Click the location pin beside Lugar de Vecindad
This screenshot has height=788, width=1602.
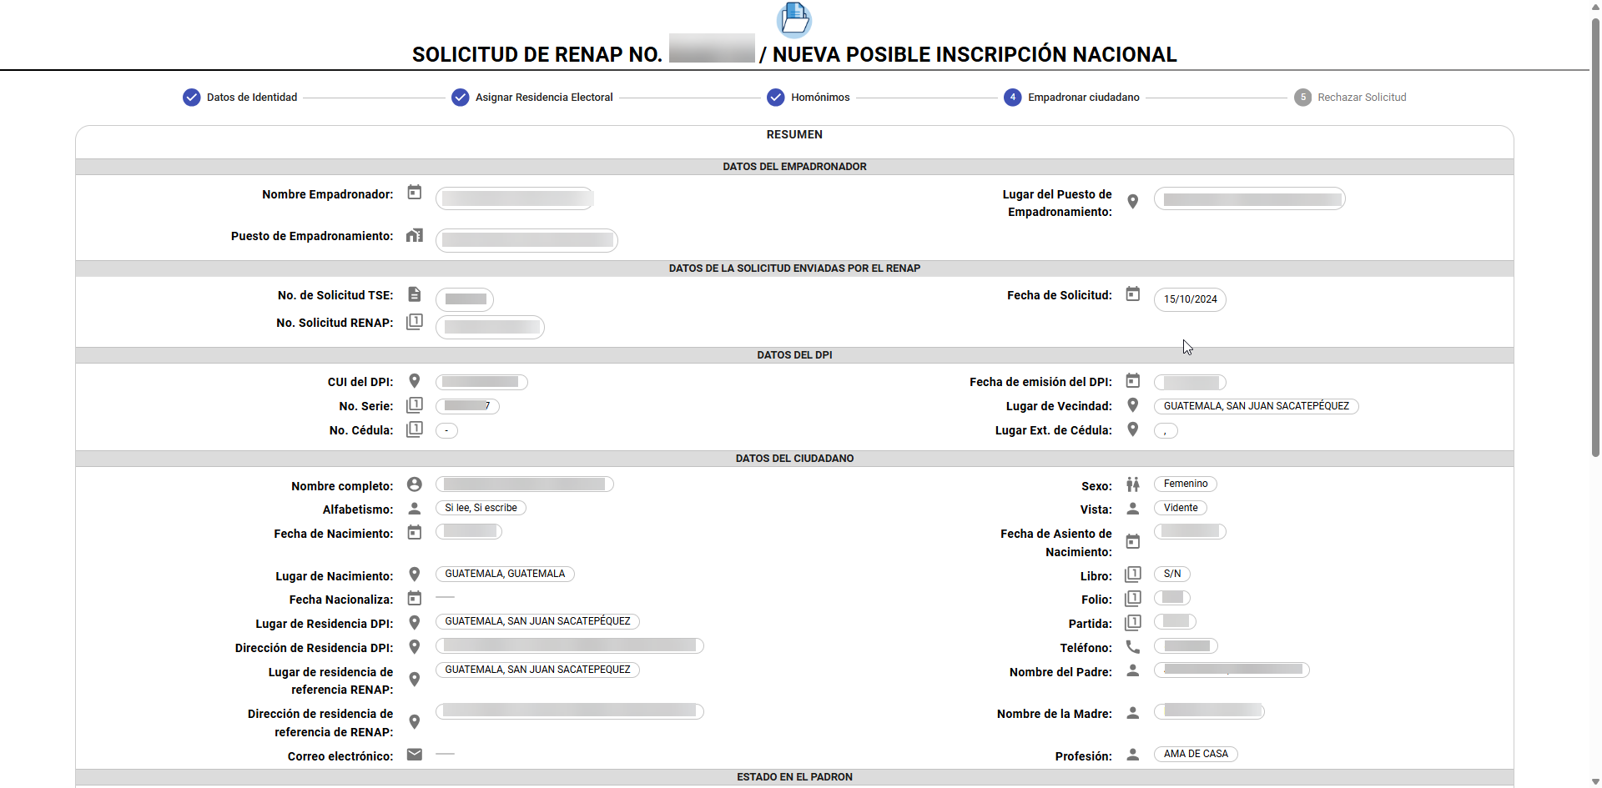(x=1132, y=405)
